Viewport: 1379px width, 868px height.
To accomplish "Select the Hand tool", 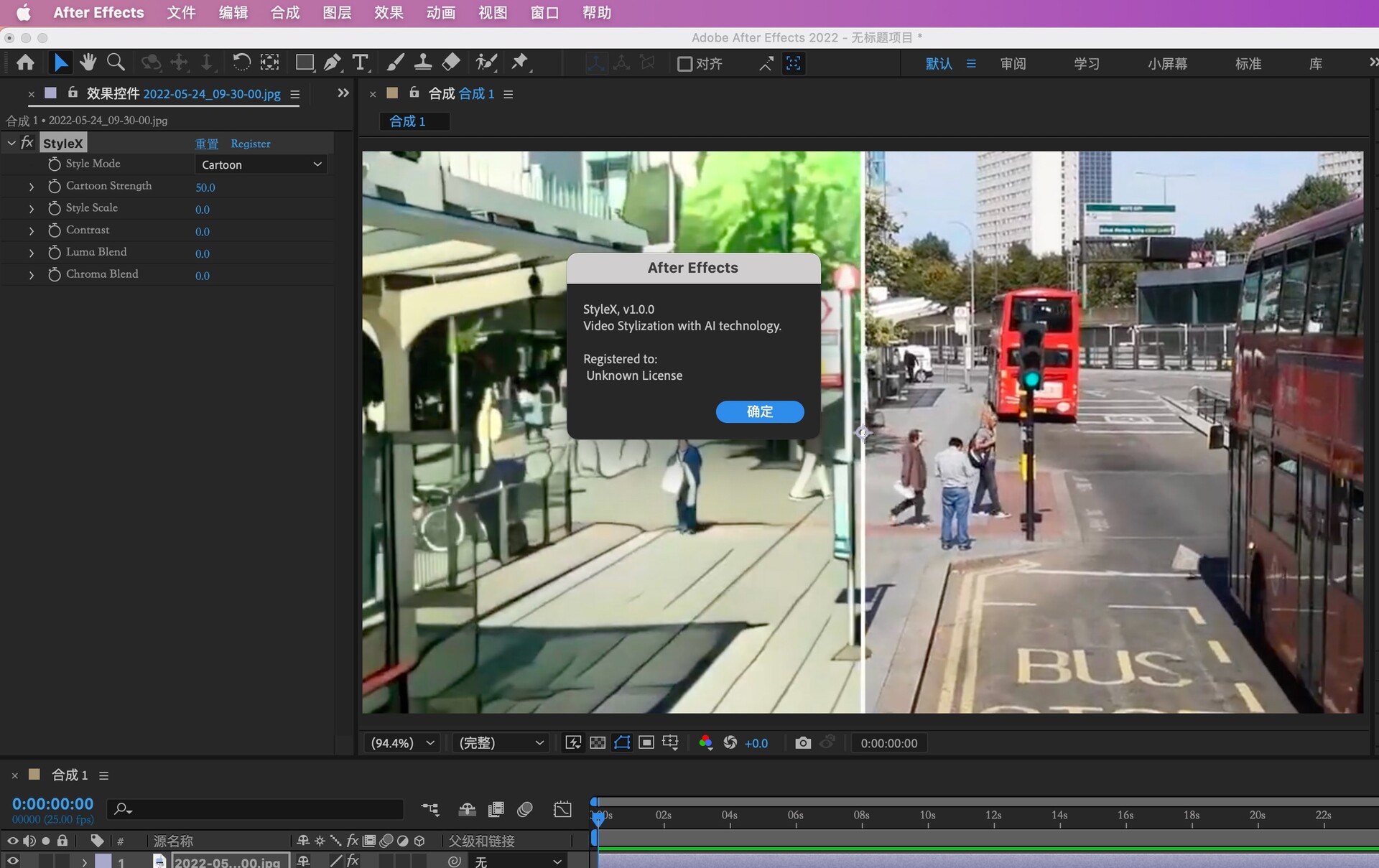I will click(88, 63).
